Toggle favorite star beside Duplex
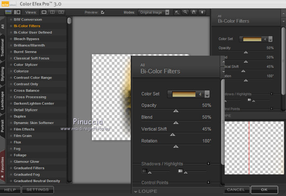286x196 pixels. click(x=11, y=116)
